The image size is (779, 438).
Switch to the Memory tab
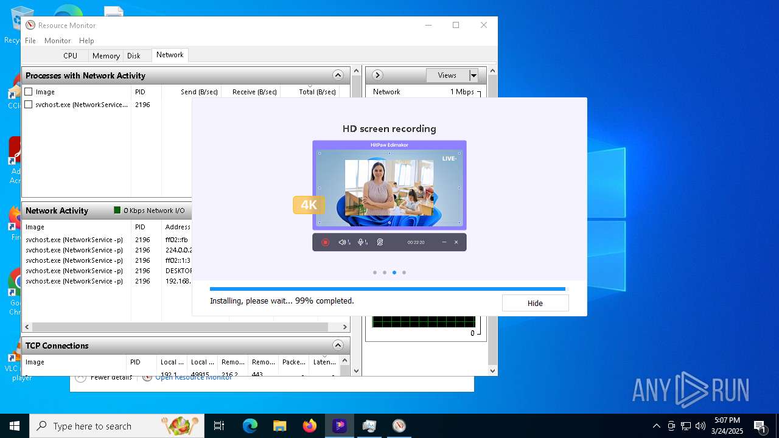(x=106, y=55)
